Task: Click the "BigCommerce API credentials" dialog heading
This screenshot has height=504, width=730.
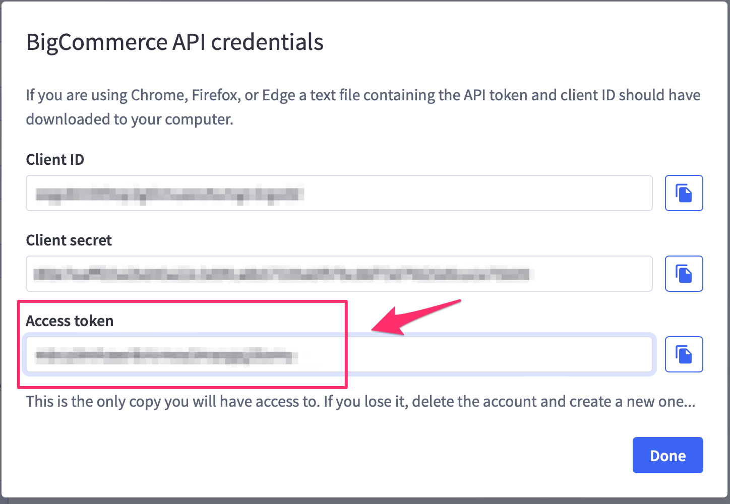Action: (x=174, y=42)
